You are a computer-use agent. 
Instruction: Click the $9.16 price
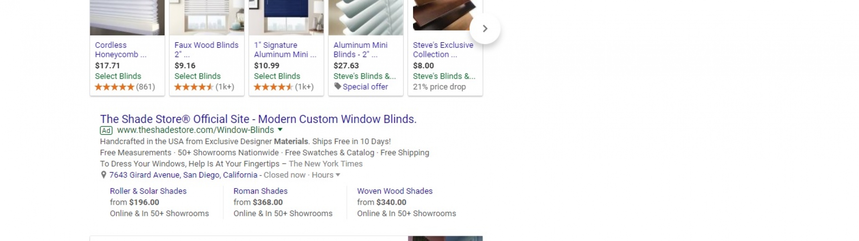click(185, 66)
